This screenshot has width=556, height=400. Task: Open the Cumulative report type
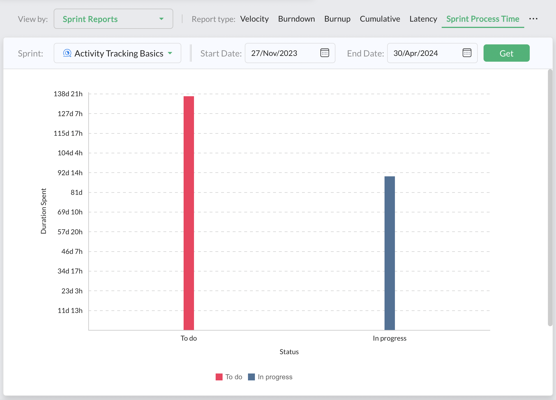pos(380,19)
